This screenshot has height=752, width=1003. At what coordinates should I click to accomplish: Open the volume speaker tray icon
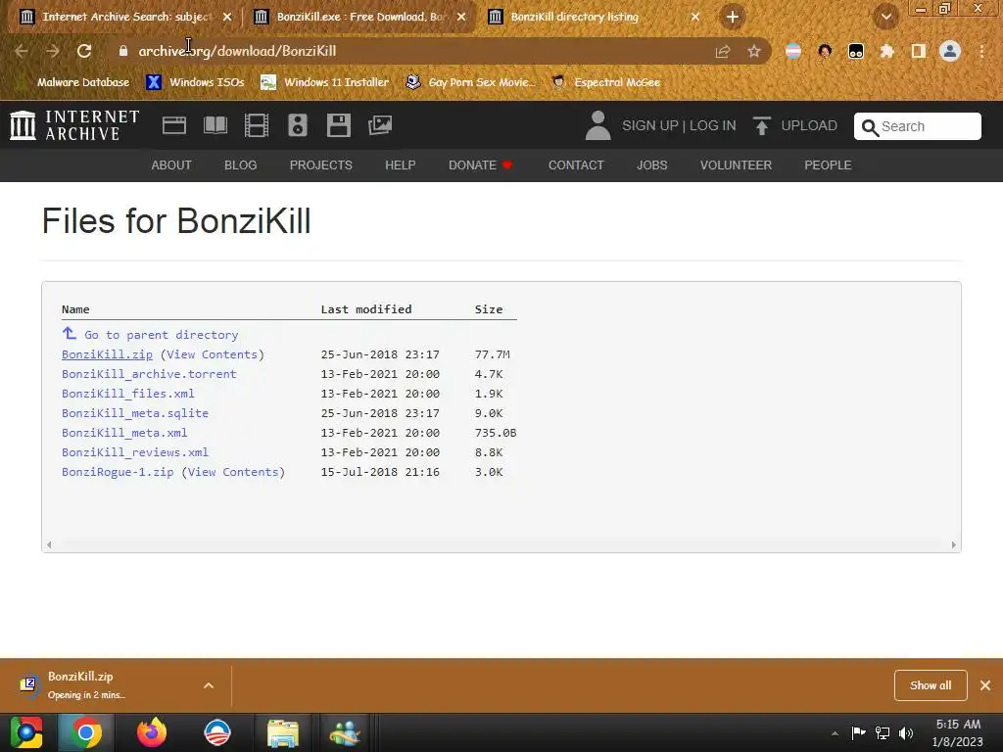[x=906, y=732]
